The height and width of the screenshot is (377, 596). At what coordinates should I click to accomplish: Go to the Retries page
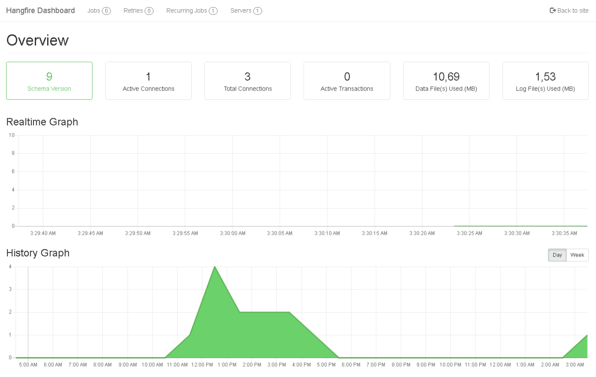coord(138,11)
